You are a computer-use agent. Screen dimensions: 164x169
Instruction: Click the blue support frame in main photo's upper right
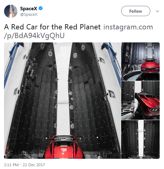(x=112, y=60)
